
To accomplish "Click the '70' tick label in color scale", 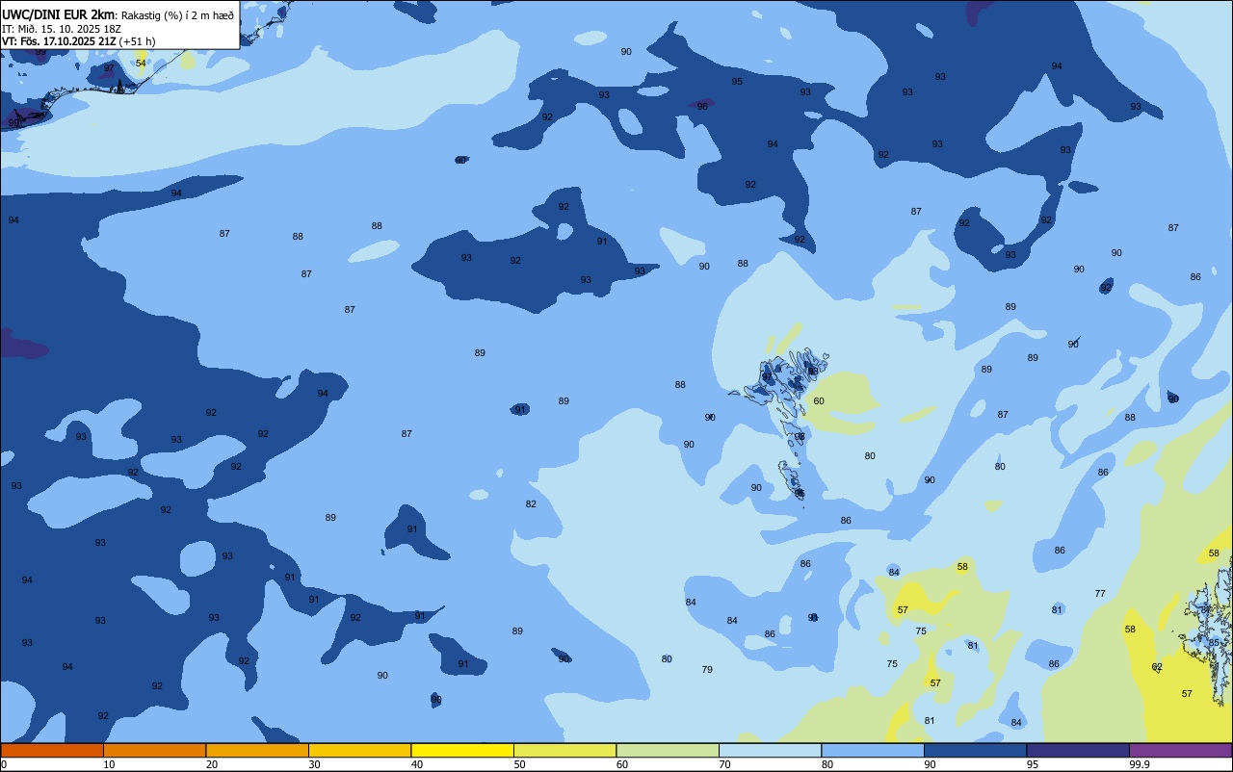I will tap(724, 764).
